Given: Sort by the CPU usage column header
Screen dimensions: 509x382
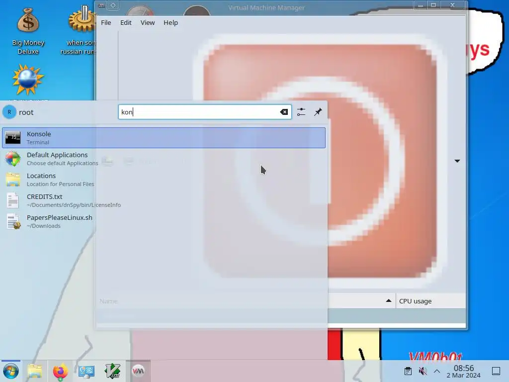Looking at the screenshot, I should [x=430, y=301].
